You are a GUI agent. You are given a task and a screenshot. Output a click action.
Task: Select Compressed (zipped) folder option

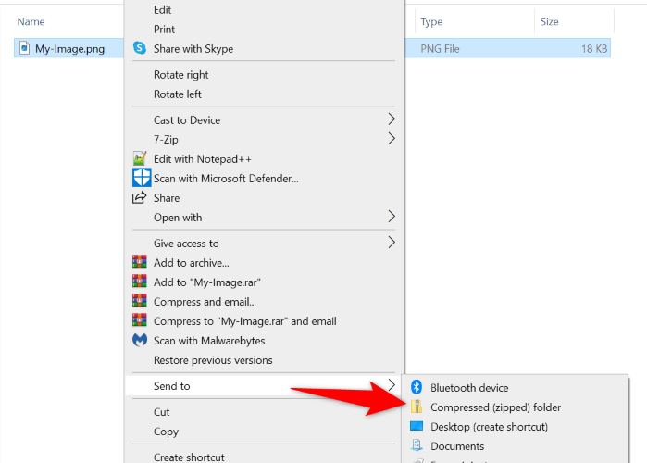[495, 407]
